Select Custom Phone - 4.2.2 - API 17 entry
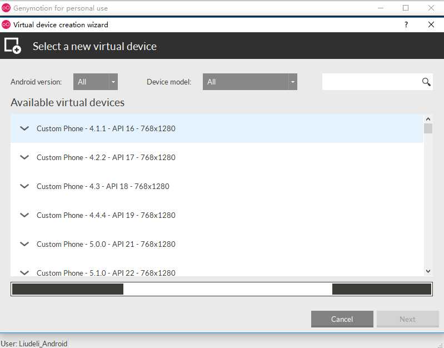444x348 pixels. click(217, 157)
